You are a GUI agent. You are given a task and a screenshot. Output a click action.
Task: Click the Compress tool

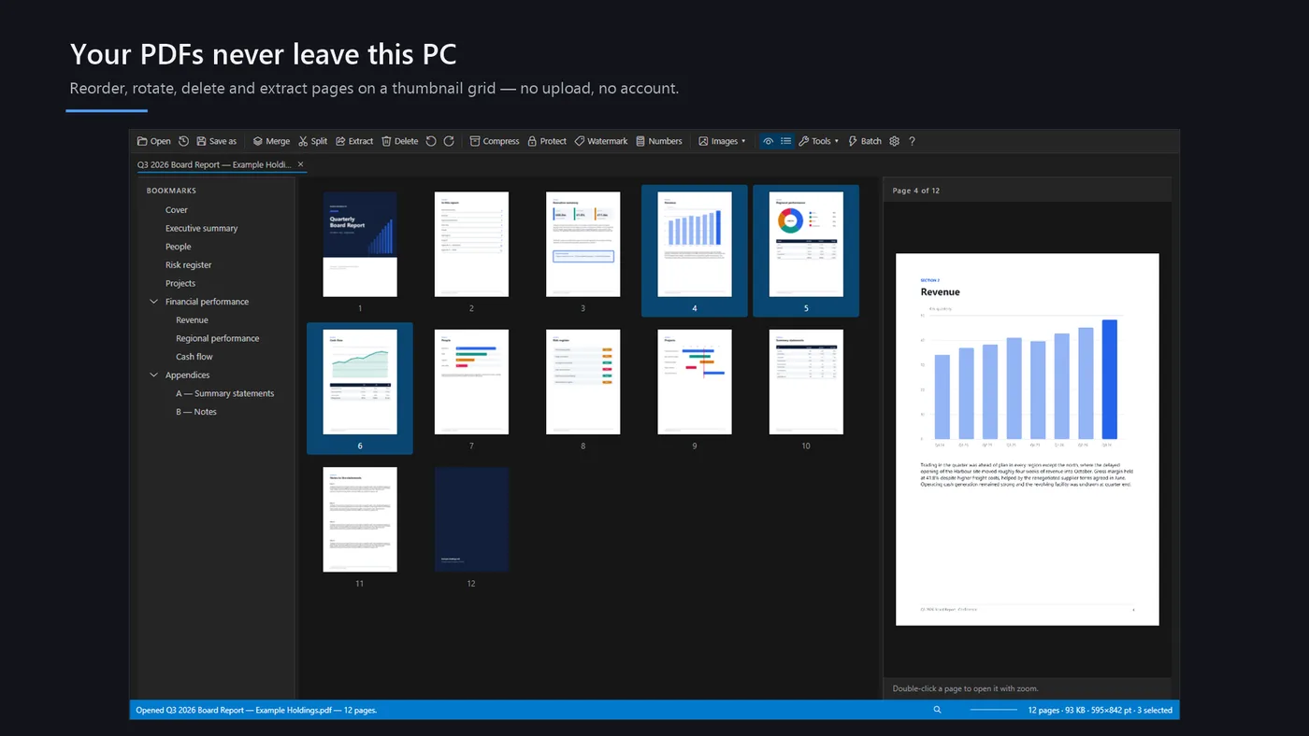495,141
